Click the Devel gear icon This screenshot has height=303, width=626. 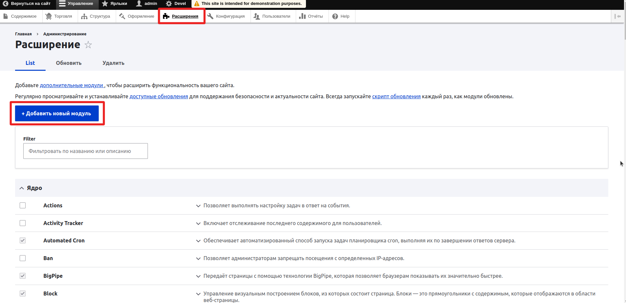169,4
